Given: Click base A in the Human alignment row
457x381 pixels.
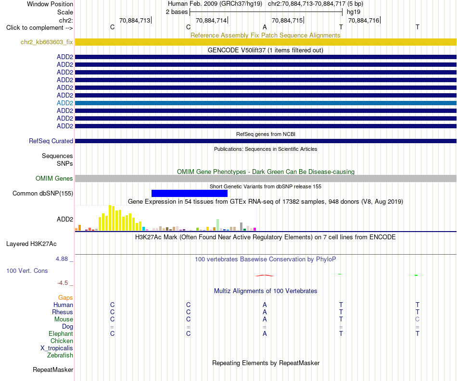Looking at the screenshot, I should tap(265, 305).
